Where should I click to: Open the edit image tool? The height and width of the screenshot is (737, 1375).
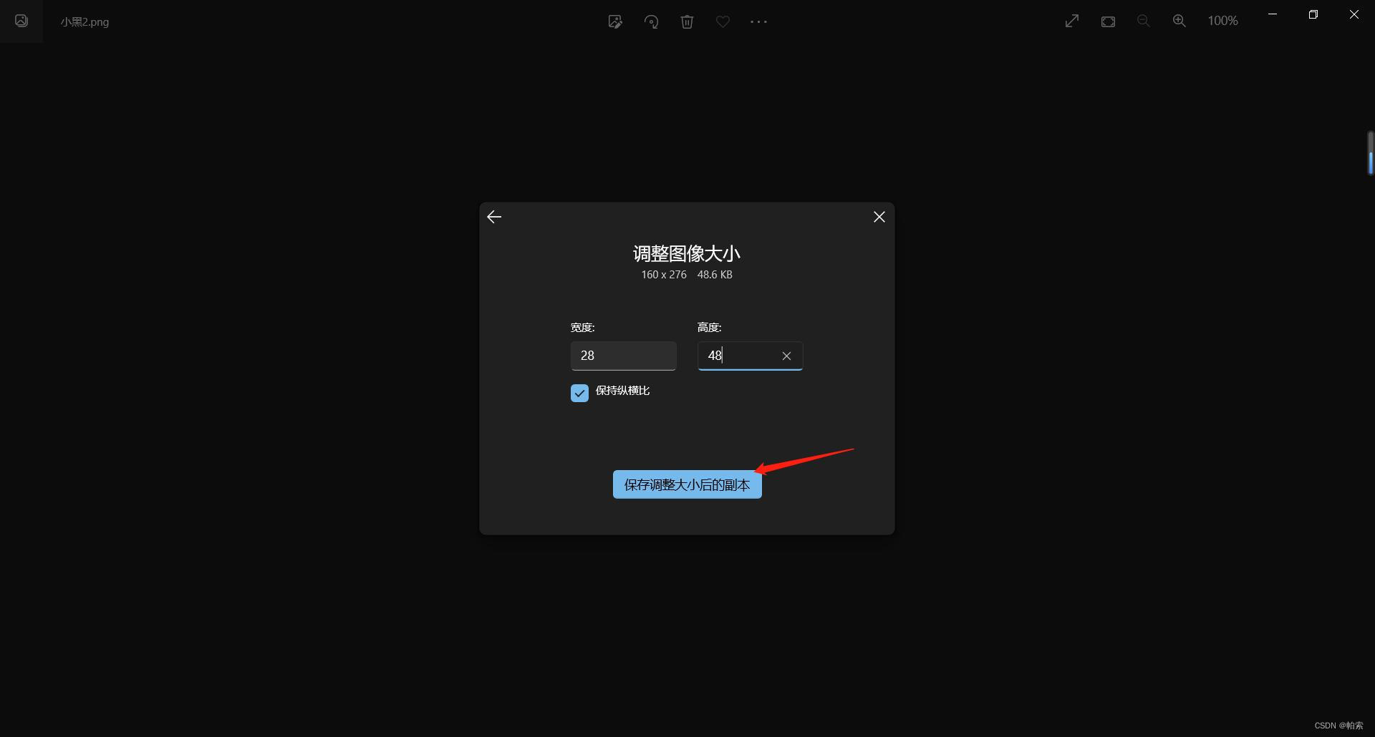pos(615,21)
